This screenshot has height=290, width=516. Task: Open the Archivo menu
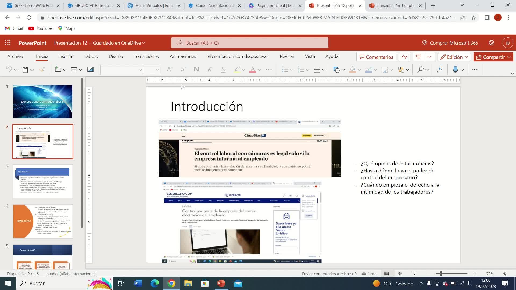[x=15, y=56]
